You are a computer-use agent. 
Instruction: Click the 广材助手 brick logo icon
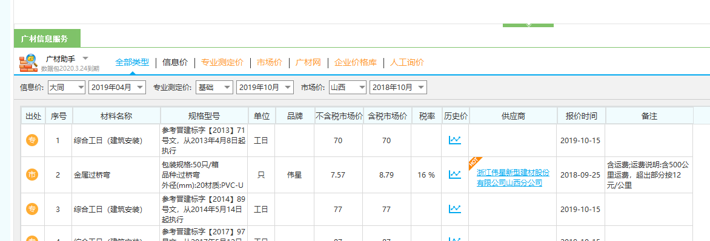(28, 63)
